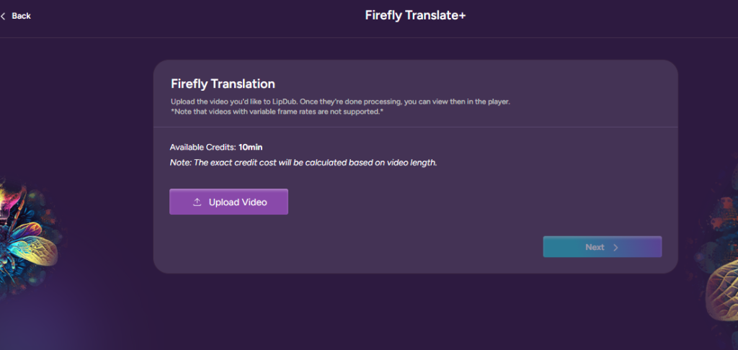
Task: Click the upload arrow icon
Action: pyautogui.click(x=197, y=202)
